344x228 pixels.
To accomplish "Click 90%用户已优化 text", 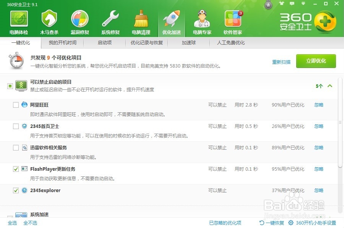I will pyautogui.click(x=288, y=105).
